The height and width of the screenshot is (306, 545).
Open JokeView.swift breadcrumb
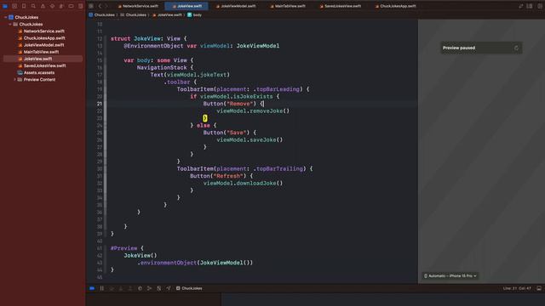coord(167,15)
